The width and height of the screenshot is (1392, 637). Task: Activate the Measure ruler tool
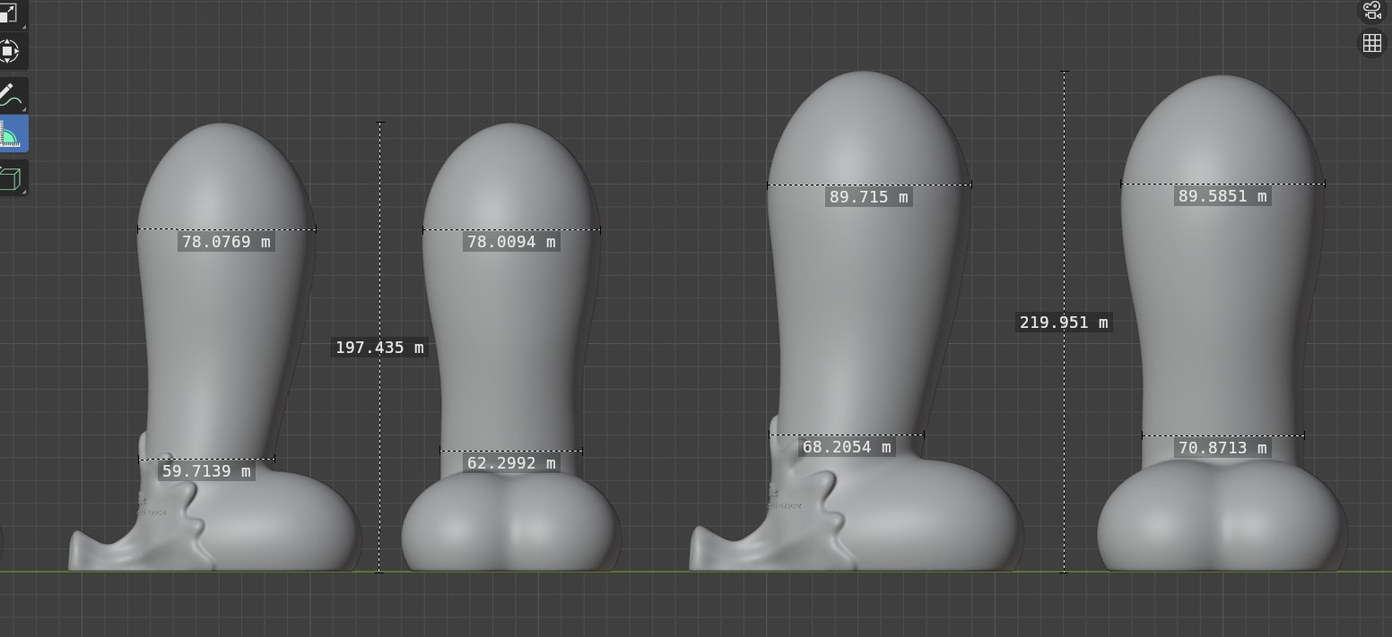(x=9, y=134)
